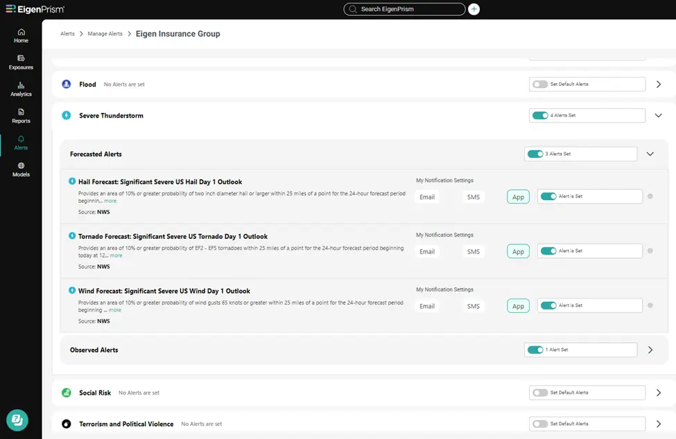The height and width of the screenshot is (439, 676).
Task: Show more of Tornado Forecast description
Action: click(x=116, y=256)
